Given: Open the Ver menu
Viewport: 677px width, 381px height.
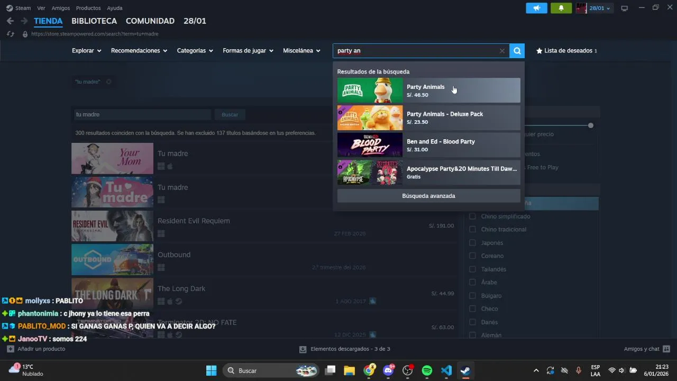Looking at the screenshot, I should click(x=41, y=8).
